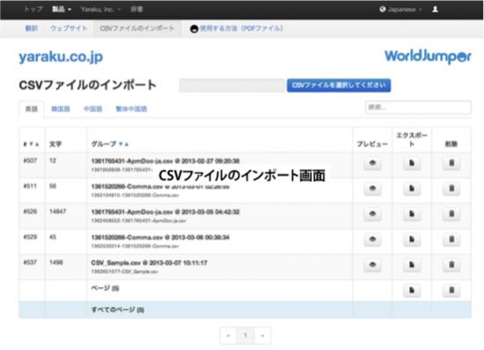This screenshot has width=484, height=350.
Task: Sort by # column arrows
Action: tap(34, 144)
